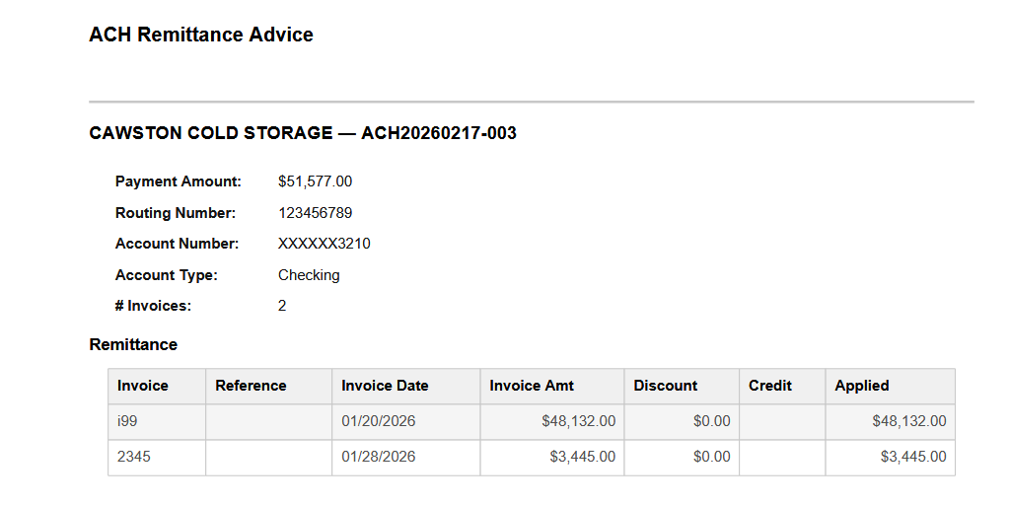The image size is (1010, 506).
Task: Click the payment amount $51,577.00
Action: 315,181
